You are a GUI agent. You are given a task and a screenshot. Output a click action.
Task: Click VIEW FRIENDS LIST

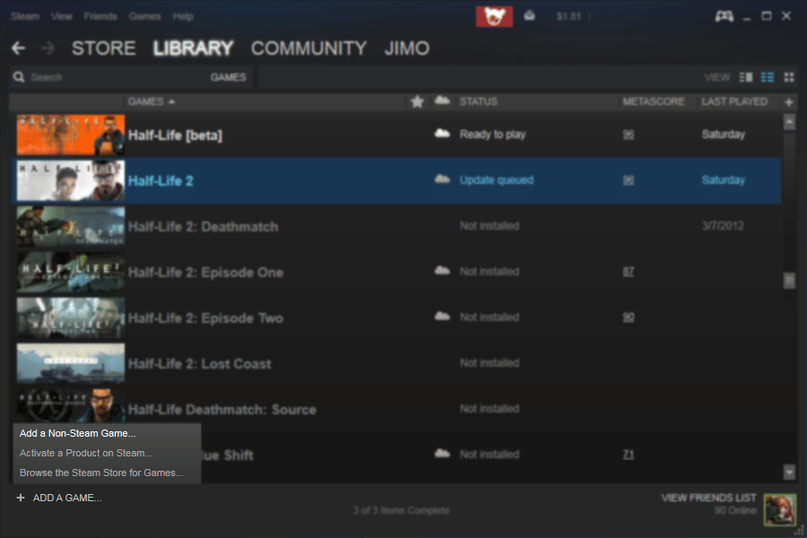707,497
